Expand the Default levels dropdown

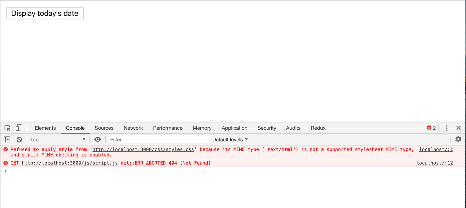230,139
